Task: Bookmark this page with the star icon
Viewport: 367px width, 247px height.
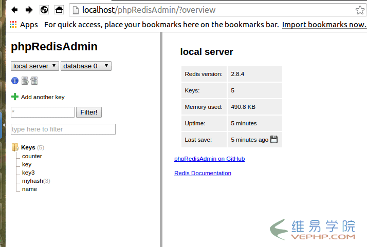Action: coord(360,10)
